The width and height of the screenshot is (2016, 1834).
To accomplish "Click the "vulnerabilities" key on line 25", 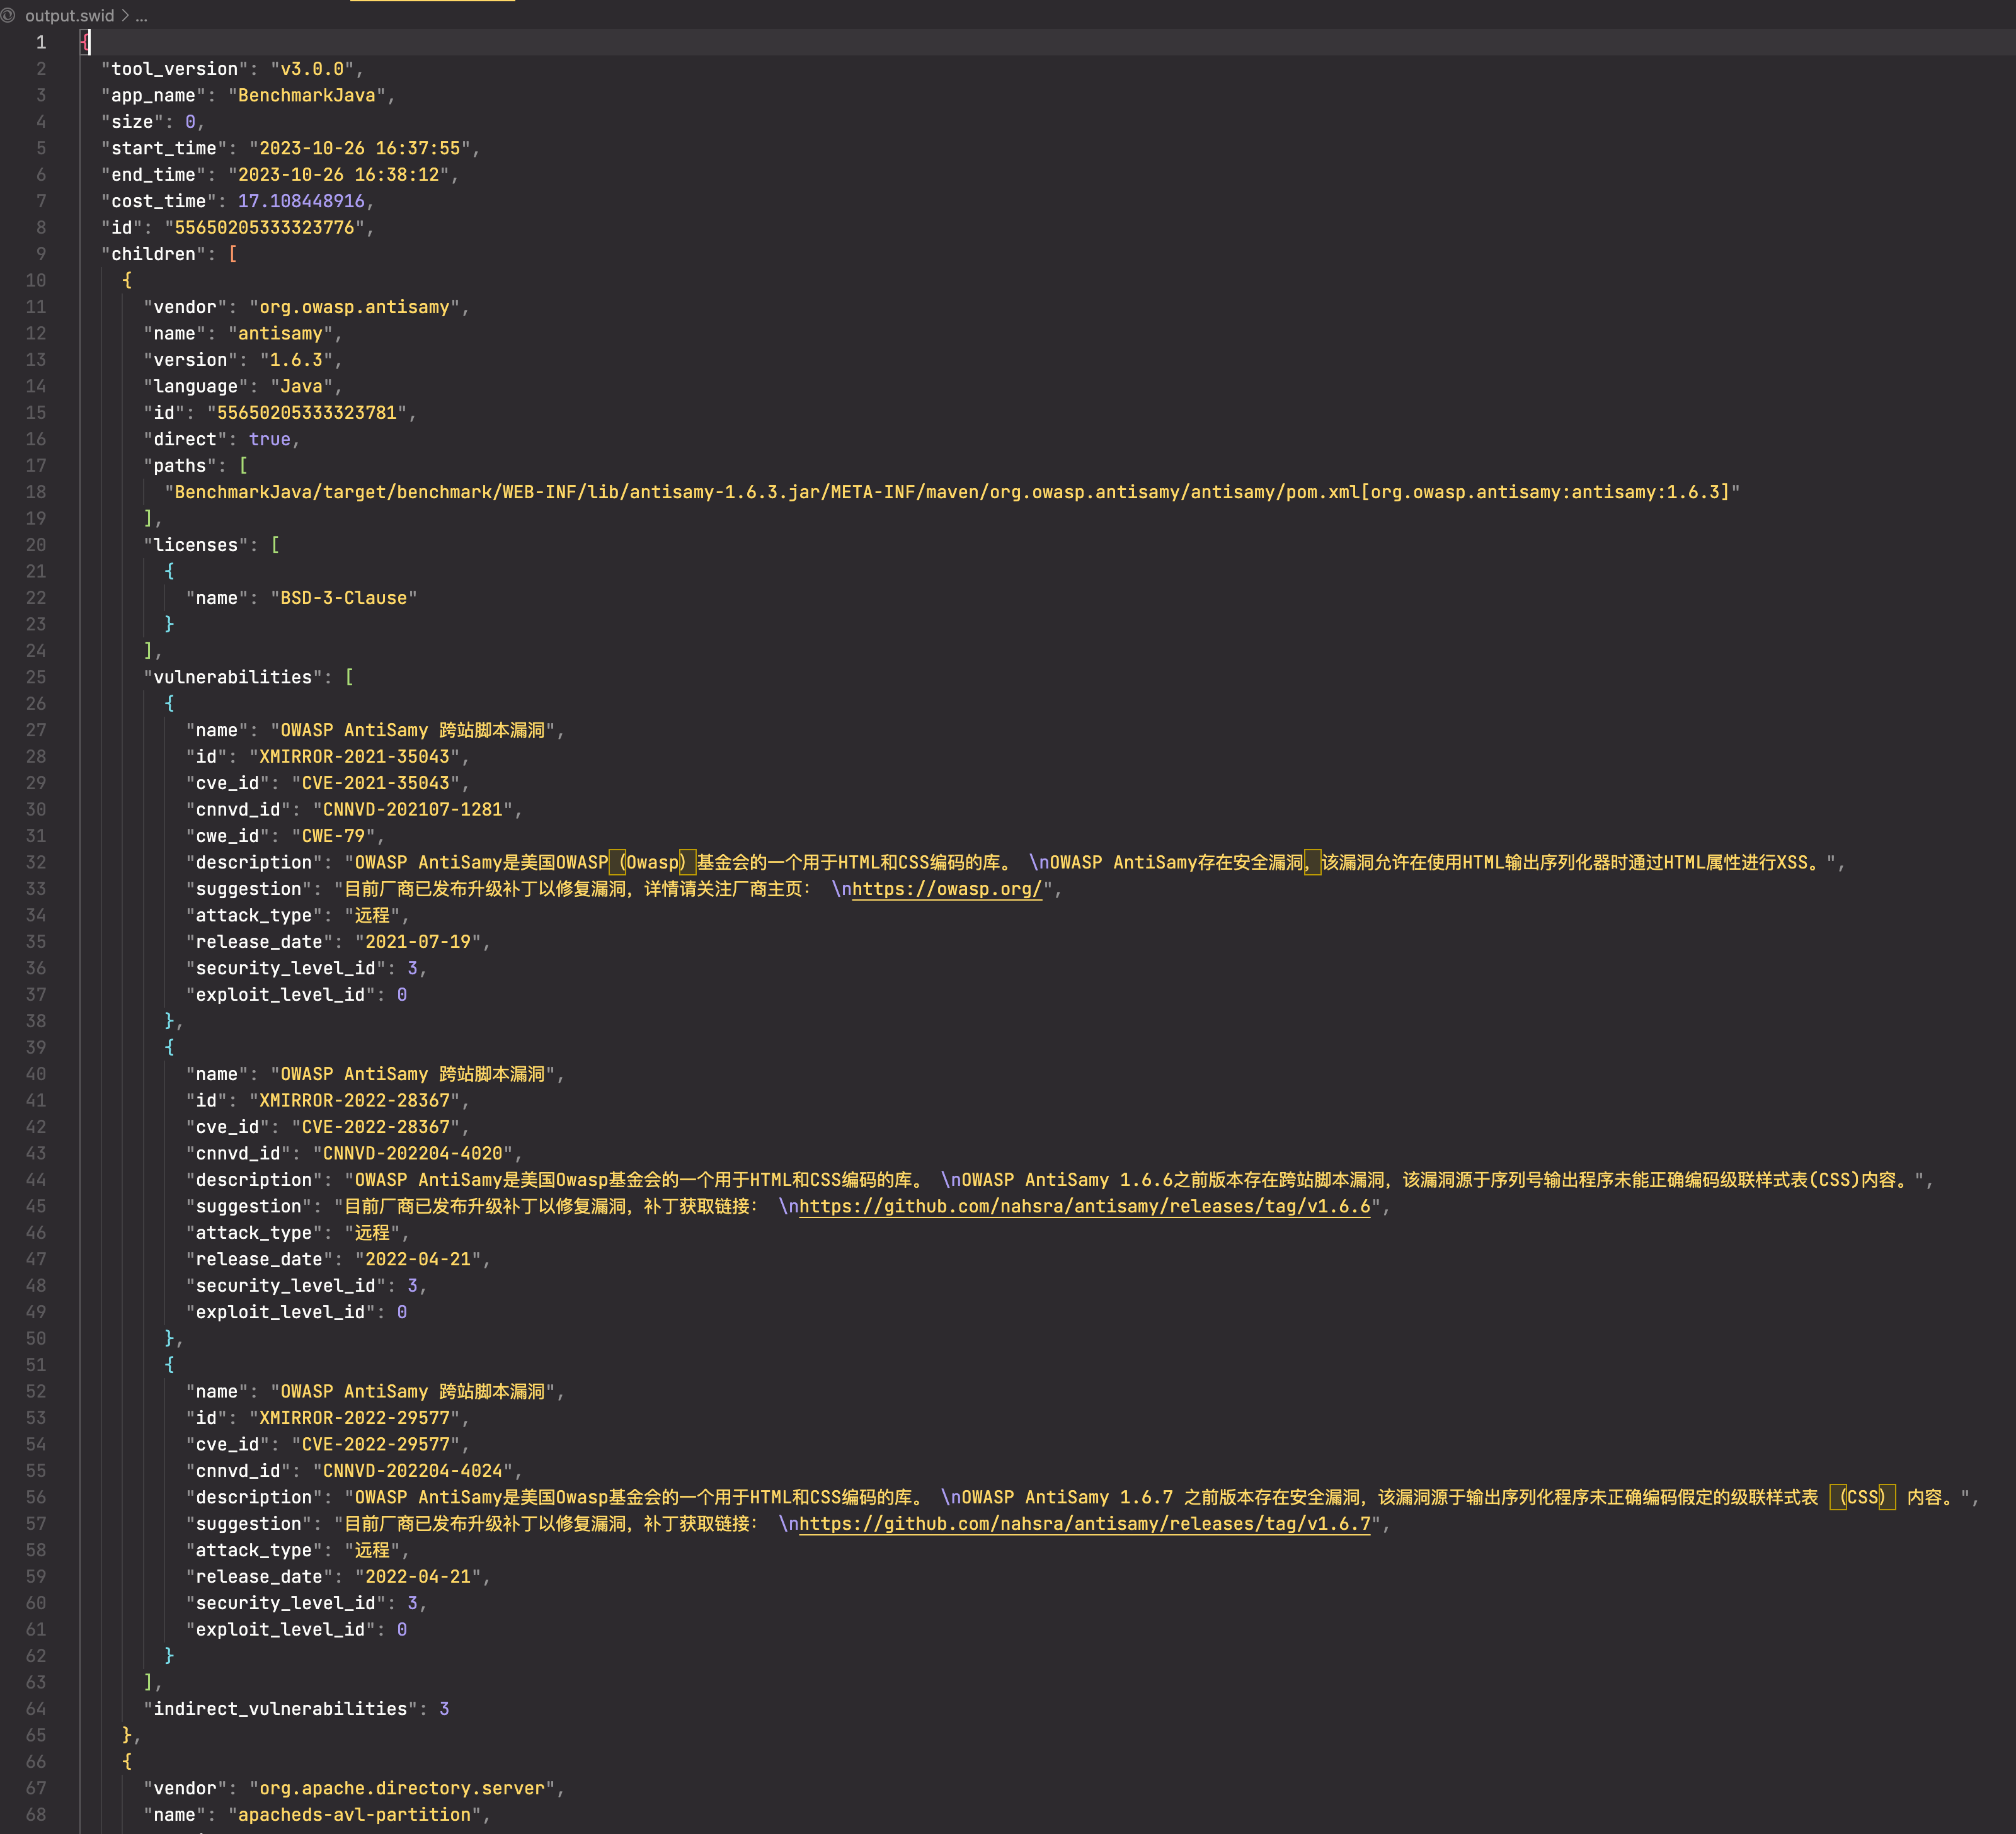I will pos(232,676).
